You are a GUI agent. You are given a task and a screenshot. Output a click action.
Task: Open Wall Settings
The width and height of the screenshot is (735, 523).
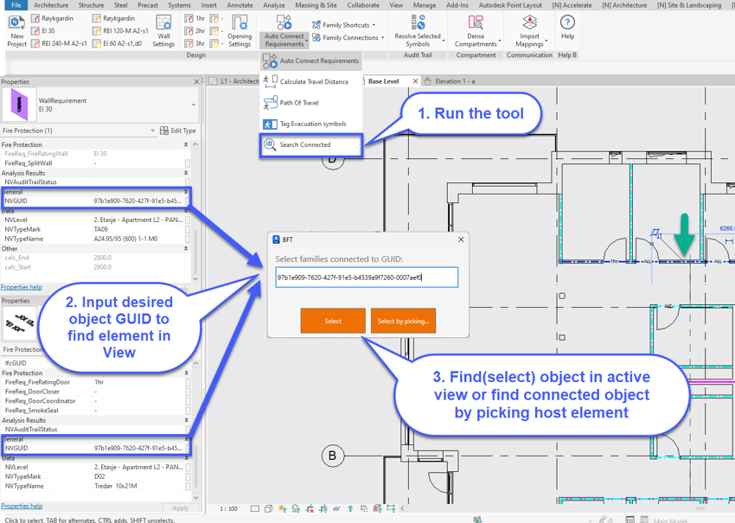(x=163, y=30)
